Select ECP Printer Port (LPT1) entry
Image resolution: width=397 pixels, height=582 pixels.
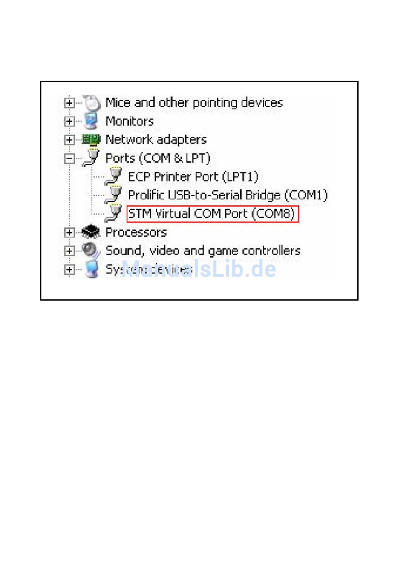pos(193,176)
